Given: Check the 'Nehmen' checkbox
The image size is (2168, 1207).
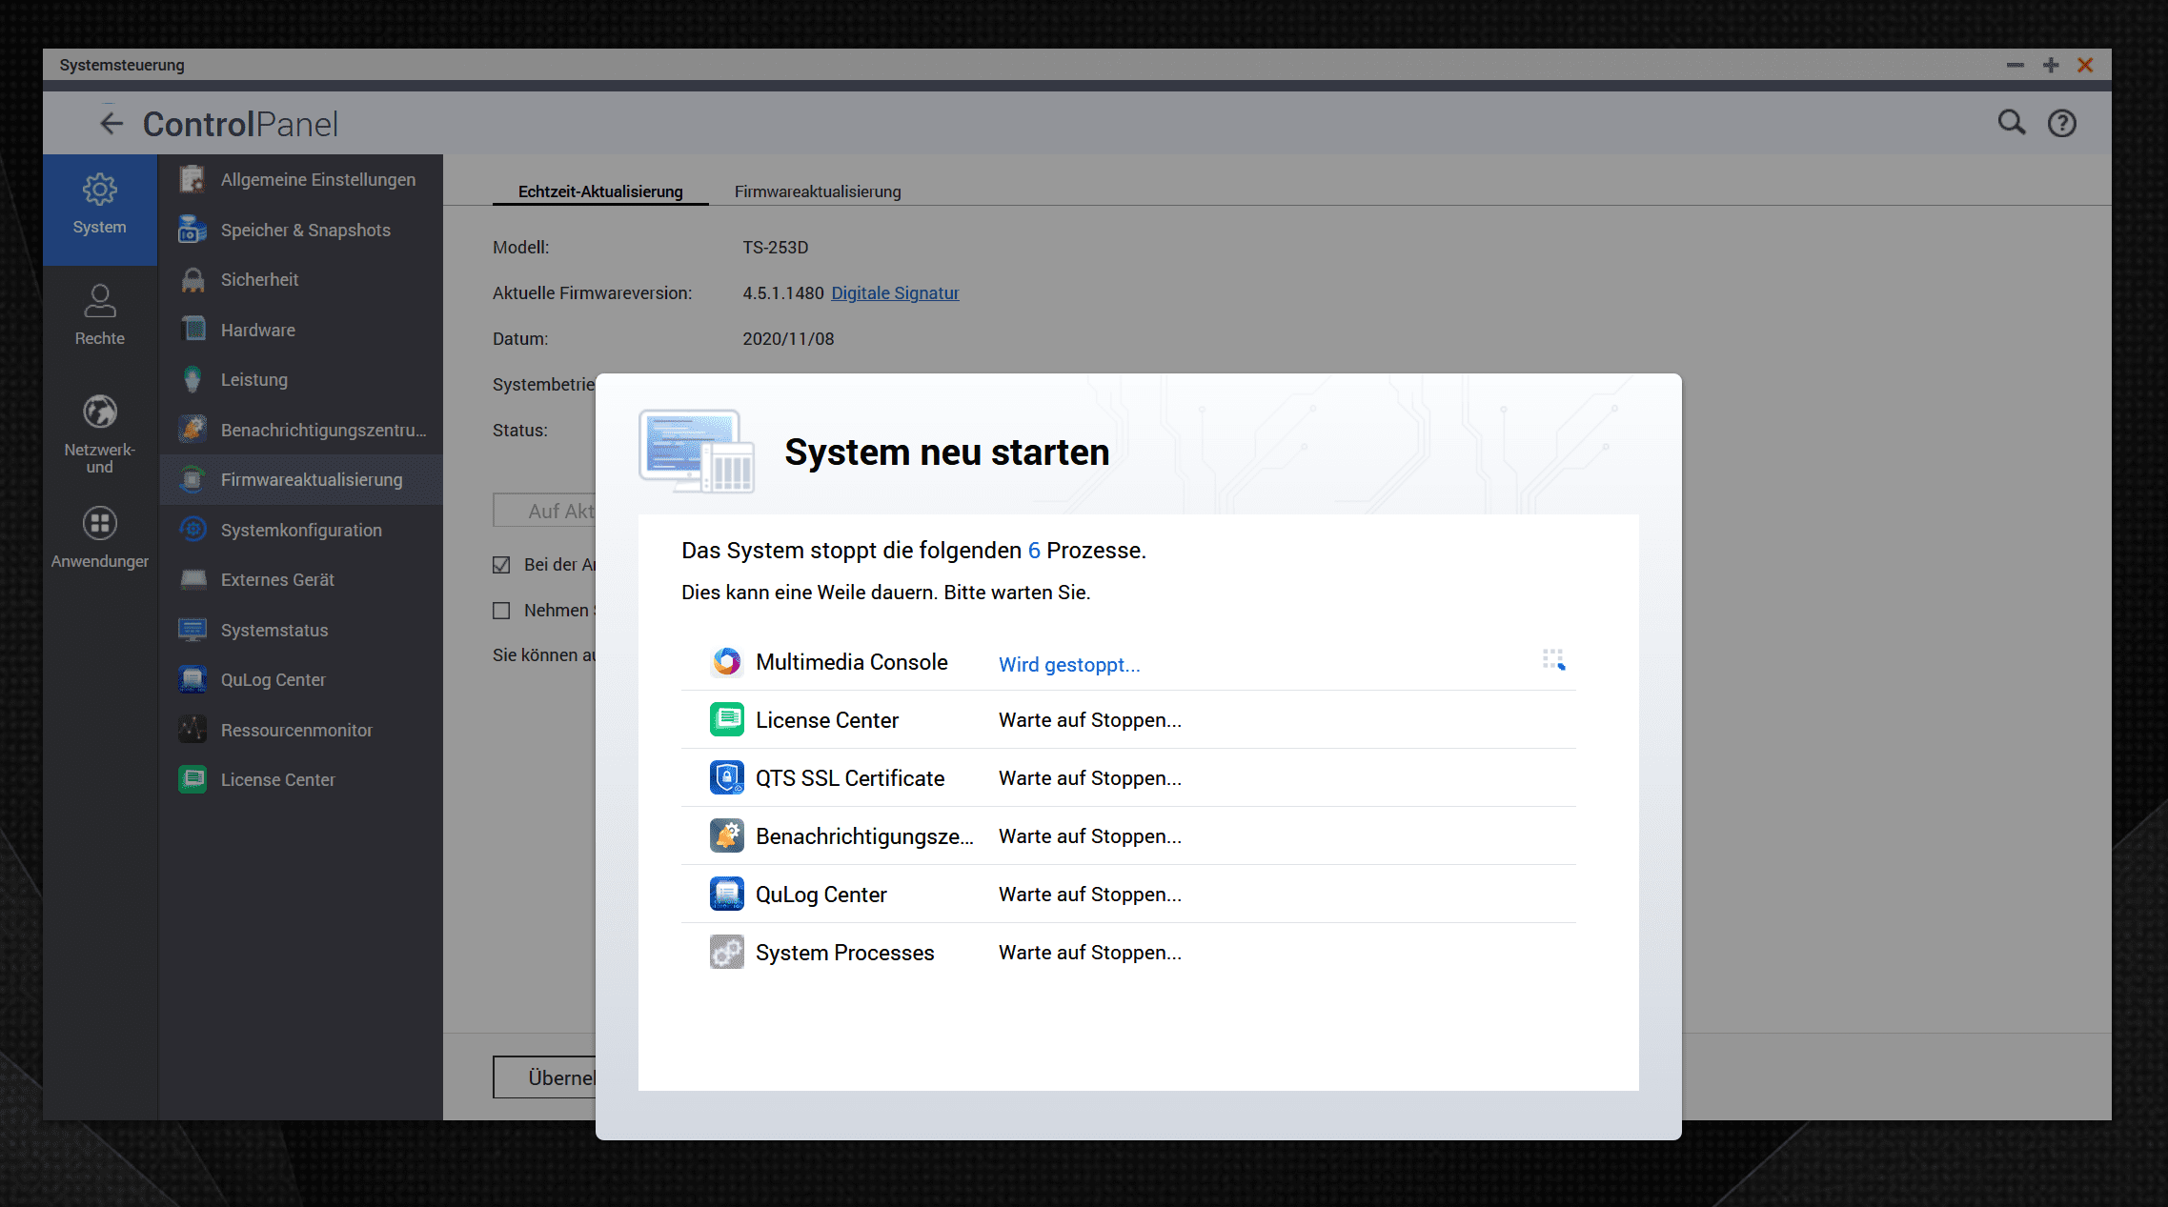Looking at the screenshot, I should pyautogui.click(x=501, y=611).
